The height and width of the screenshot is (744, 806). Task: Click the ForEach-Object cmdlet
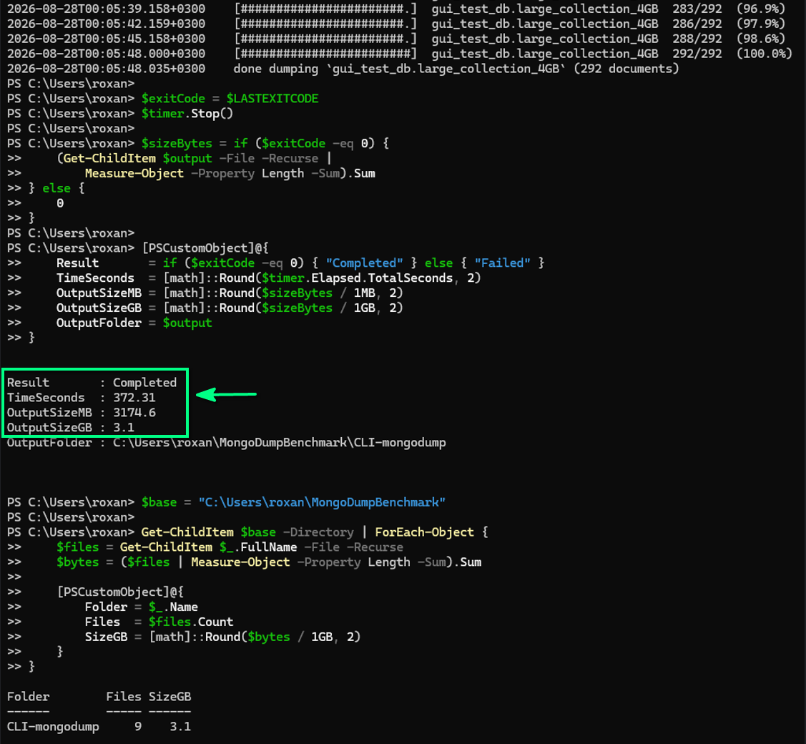pos(425,532)
